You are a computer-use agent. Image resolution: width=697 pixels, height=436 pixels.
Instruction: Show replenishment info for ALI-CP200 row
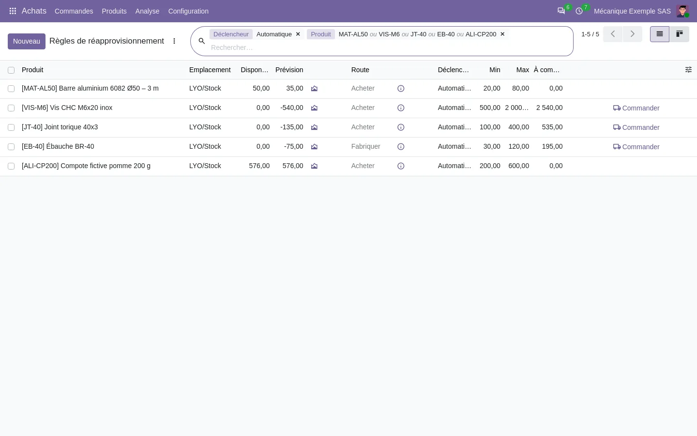(x=401, y=166)
